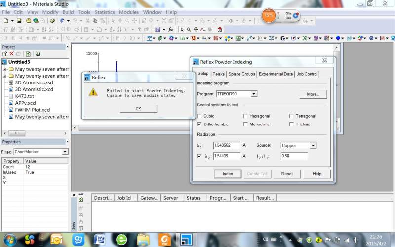Click the λ1 wavelength field 1.540562
This screenshot has width=395, height=247.
pyautogui.click(x=227, y=145)
